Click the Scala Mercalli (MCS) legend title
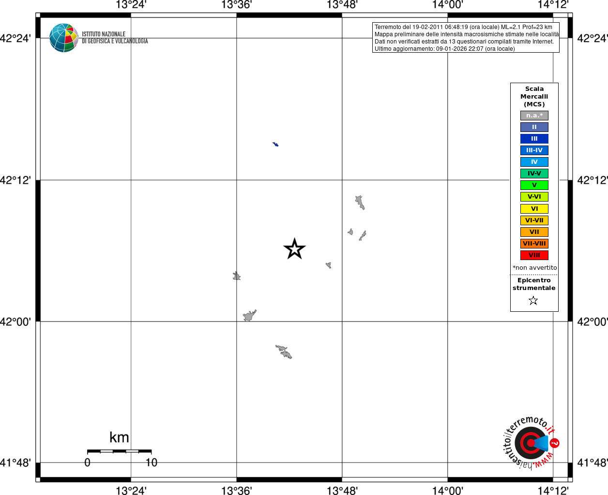Viewport: 608px width, 495px height. [x=534, y=97]
